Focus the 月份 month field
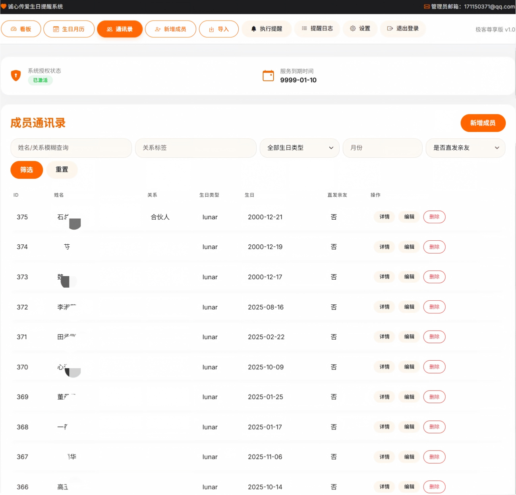This screenshot has height=495, width=516. tap(383, 148)
